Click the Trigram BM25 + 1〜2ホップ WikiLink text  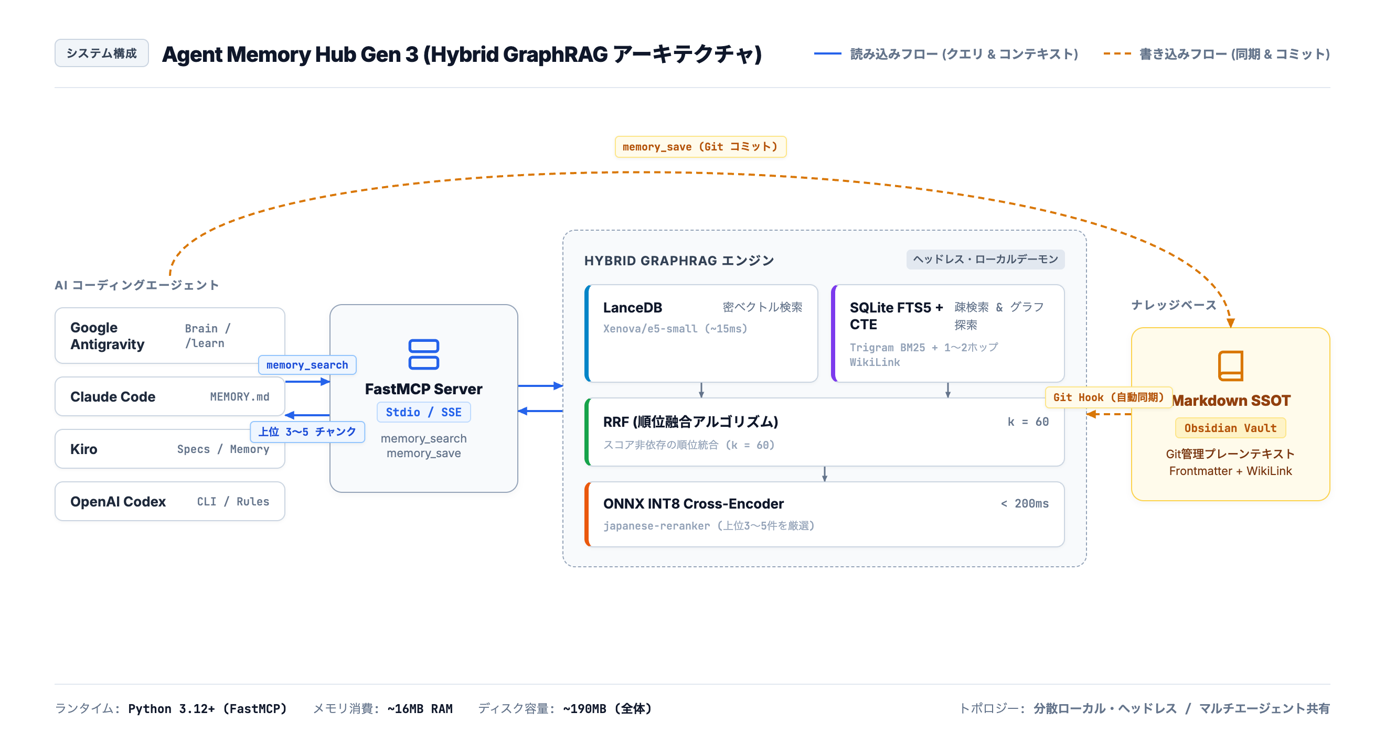[924, 354]
